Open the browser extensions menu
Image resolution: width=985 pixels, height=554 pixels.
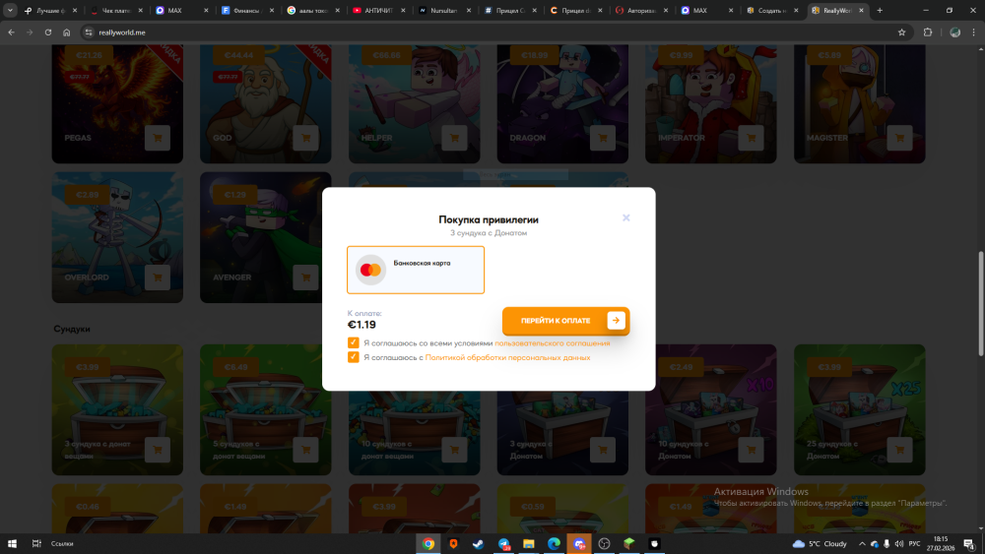coord(928,32)
